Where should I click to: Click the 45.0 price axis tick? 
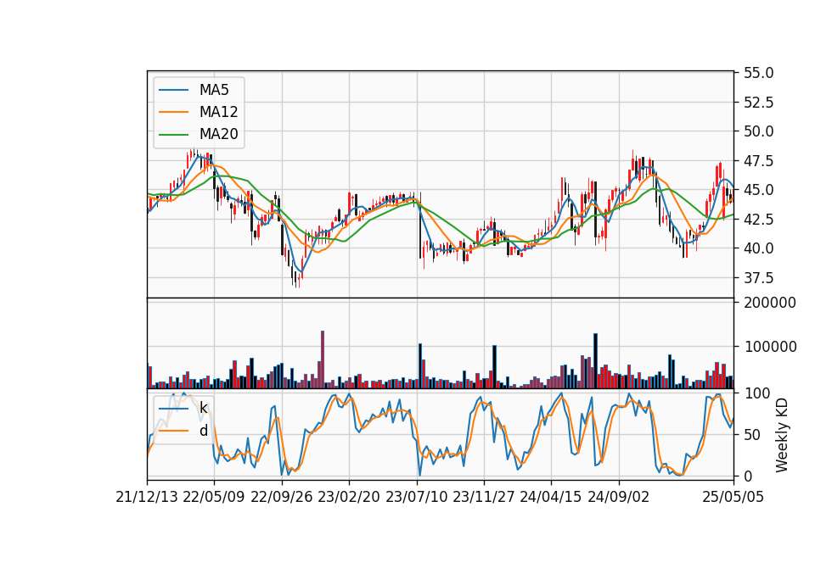(x=758, y=190)
